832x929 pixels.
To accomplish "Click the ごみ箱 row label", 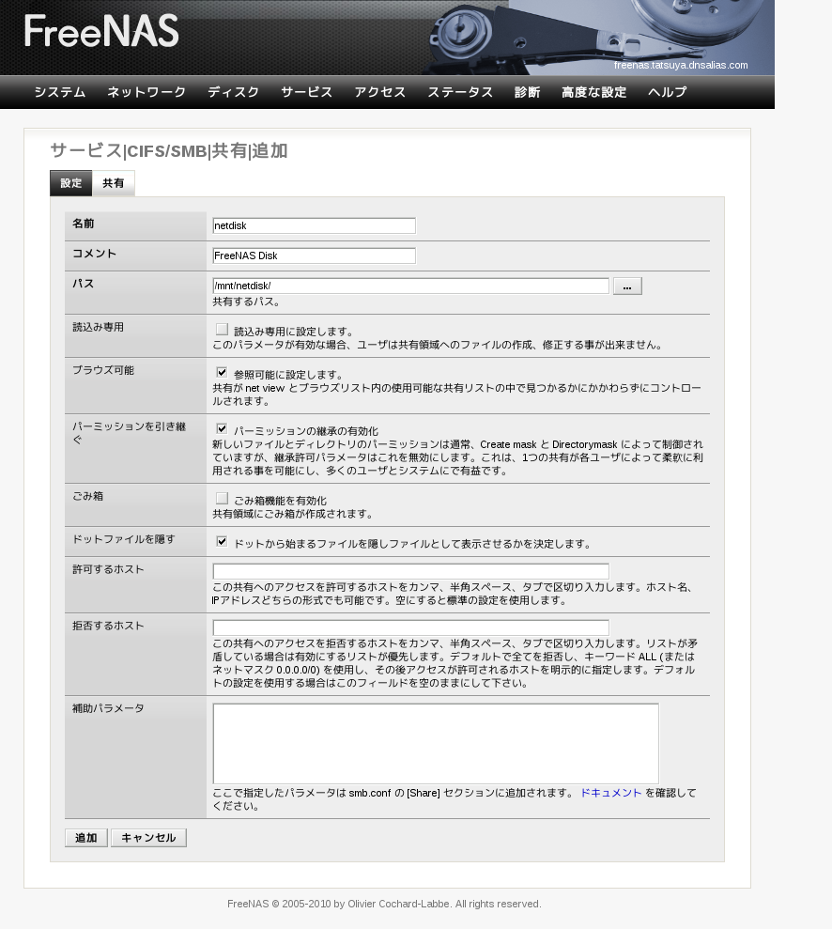I will pyautogui.click(x=87, y=496).
